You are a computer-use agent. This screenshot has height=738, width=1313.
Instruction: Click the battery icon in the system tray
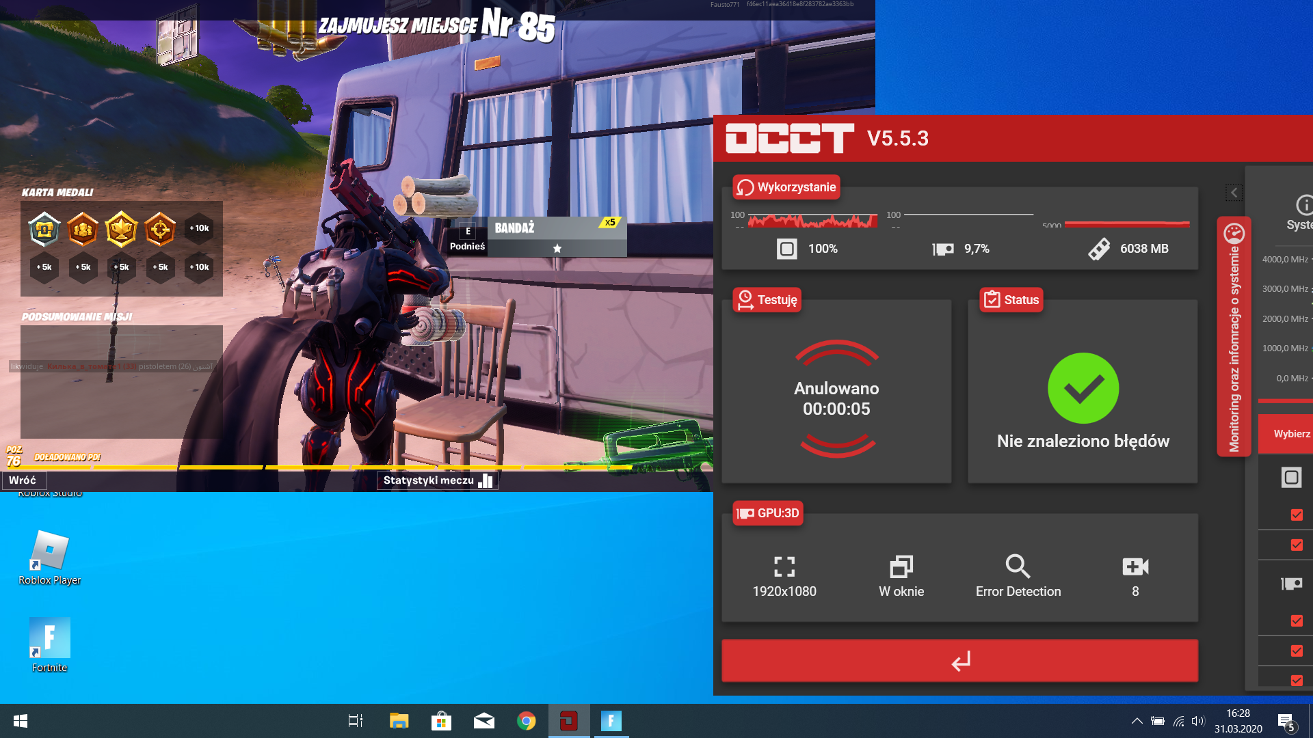[1158, 721]
